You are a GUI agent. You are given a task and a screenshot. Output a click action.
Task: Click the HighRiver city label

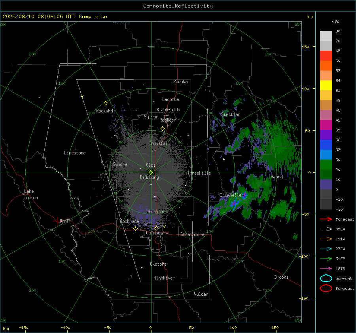164,278
